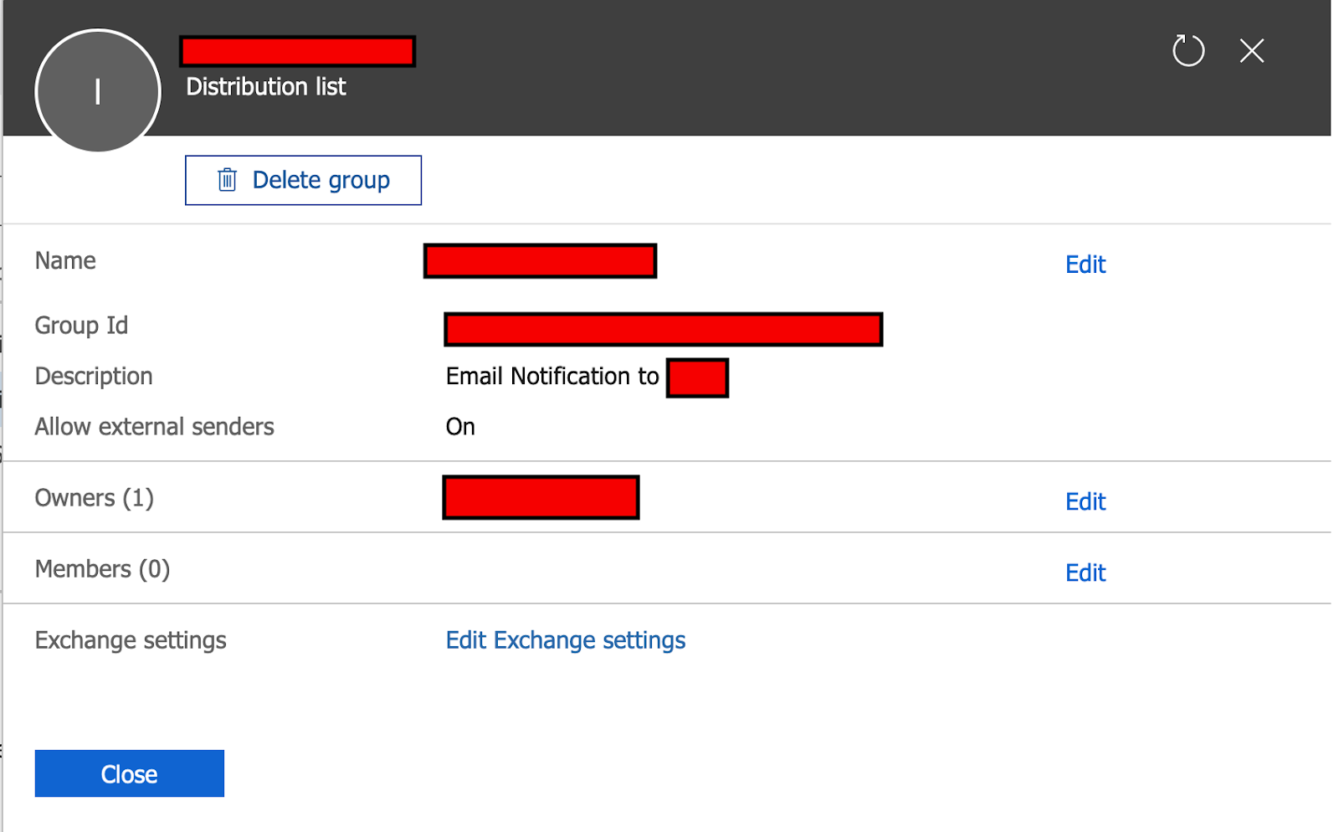
Task: Edit the group Name
Action: coord(1085,264)
